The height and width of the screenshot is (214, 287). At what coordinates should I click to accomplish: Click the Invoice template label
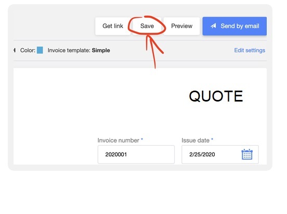click(x=69, y=50)
